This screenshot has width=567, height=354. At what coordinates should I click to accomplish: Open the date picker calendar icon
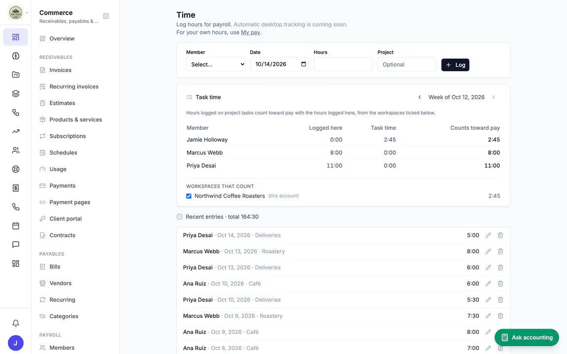(x=303, y=64)
